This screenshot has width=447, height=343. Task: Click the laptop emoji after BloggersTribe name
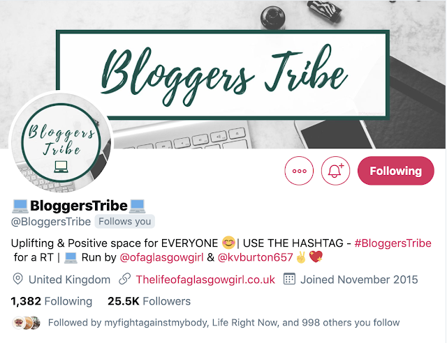(x=137, y=206)
